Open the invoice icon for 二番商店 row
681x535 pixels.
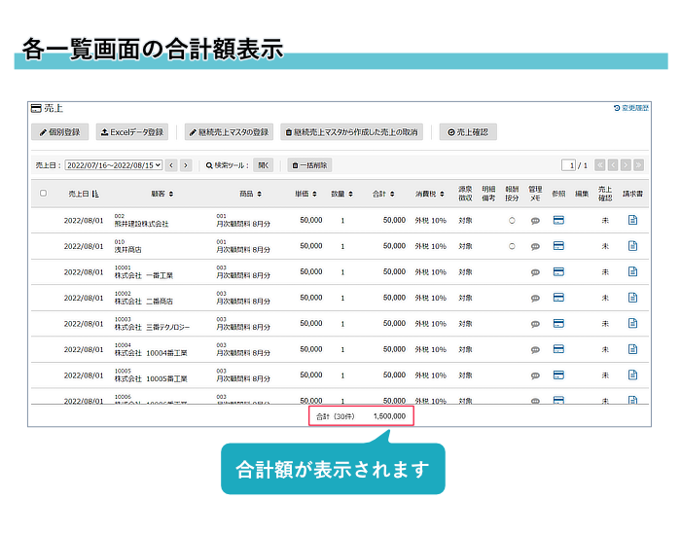click(632, 298)
